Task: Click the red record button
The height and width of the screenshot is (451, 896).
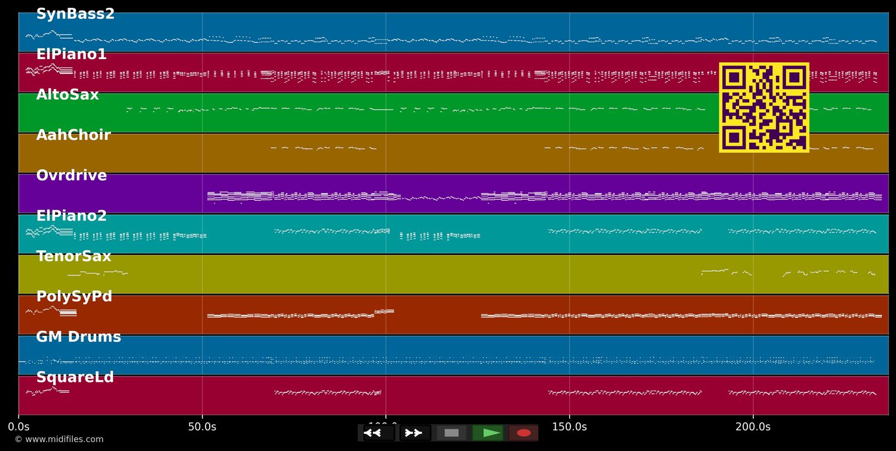Action: pos(524,433)
